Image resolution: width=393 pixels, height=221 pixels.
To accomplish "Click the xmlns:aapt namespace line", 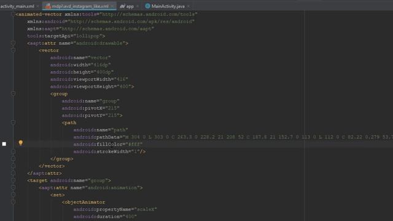I will click(91, 29).
